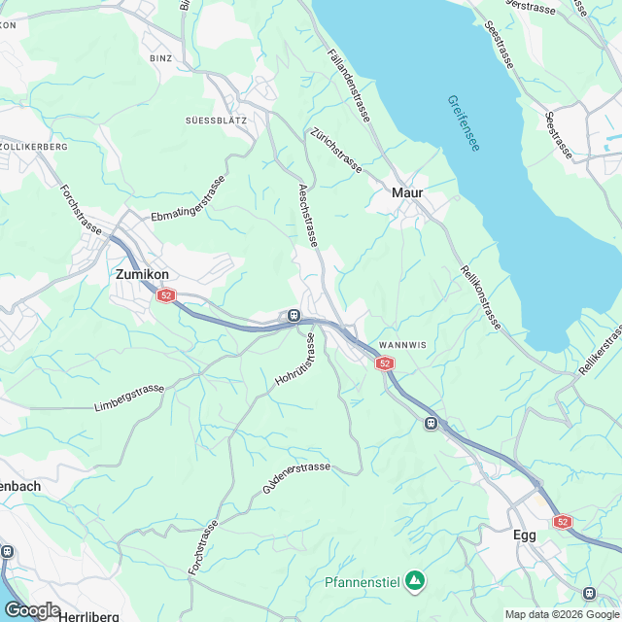
Task: Click the train station icon near Herrliberg
Action: coord(7,552)
